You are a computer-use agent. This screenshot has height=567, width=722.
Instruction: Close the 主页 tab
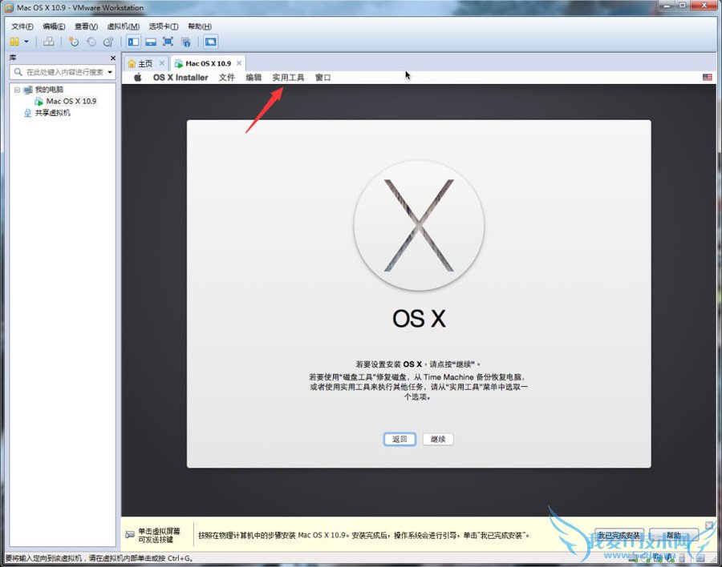point(161,63)
